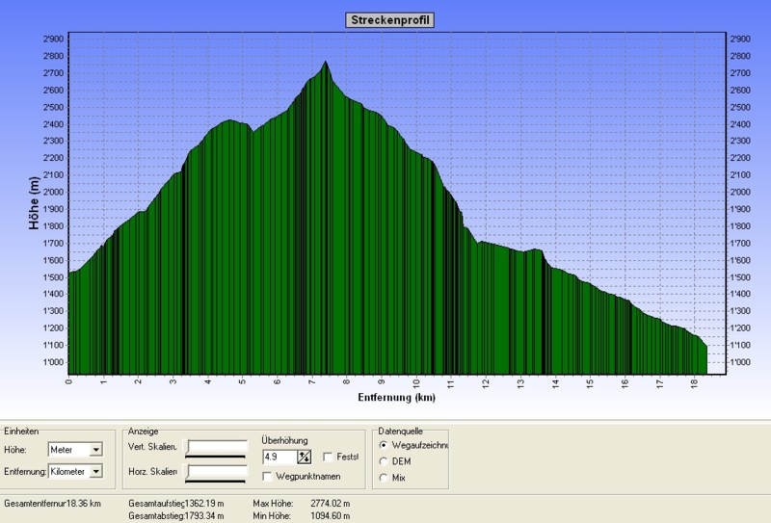The image size is (771, 523).
Task: Select DEM as data source
Action: [x=385, y=461]
